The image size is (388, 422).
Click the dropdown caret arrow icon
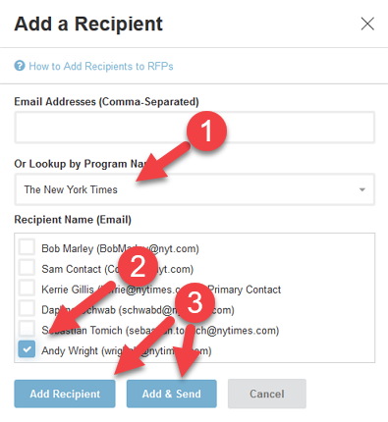coord(362,189)
